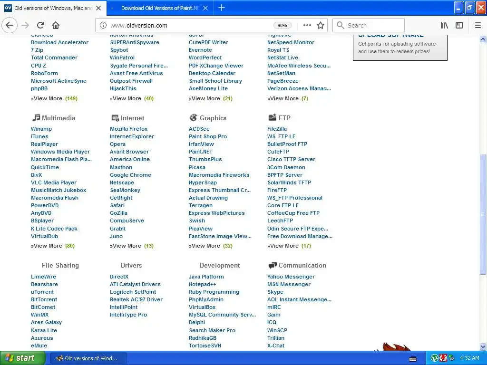Click the scrollbar up arrow
The width and height of the screenshot is (487, 365).
click(x=483, y=39)
